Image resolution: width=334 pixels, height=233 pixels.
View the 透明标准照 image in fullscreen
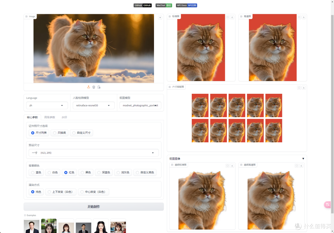click(x=228, y=166)
